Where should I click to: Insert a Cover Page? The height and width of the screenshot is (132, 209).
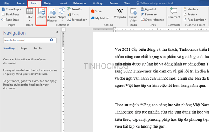12,9
